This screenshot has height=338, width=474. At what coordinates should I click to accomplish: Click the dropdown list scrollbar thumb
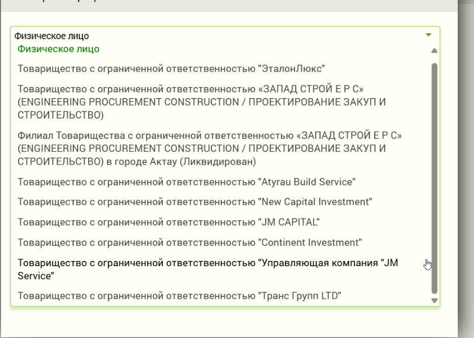[x=434, y=179]
